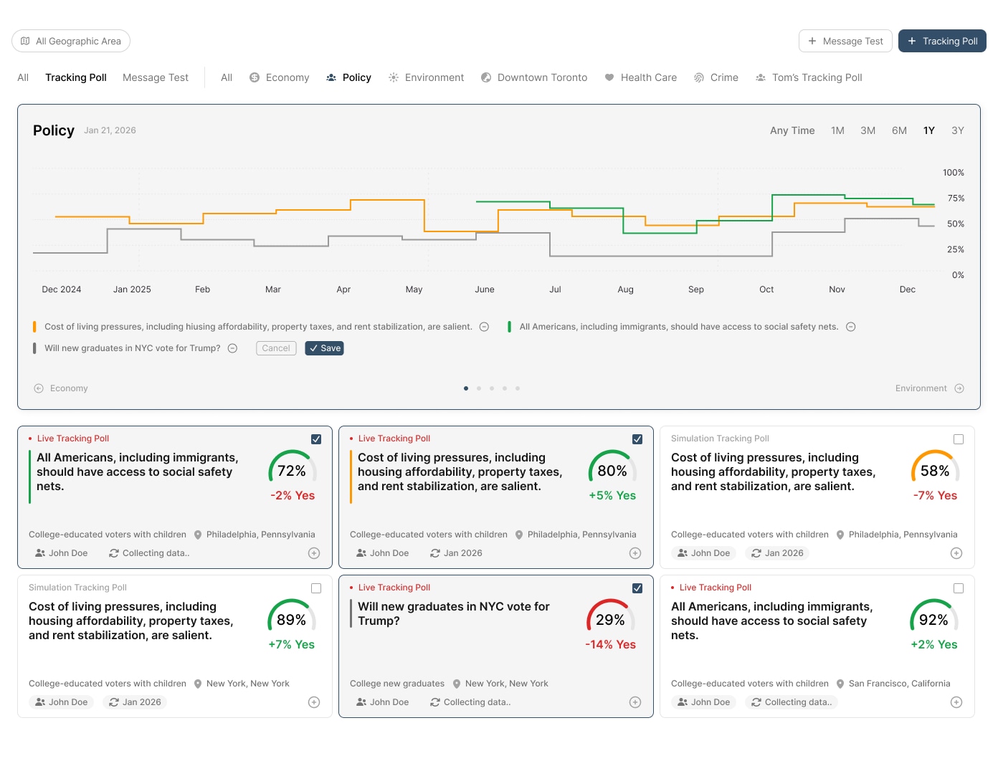Select the Environment category tab
The image size is (998, 766).
point(426,77)
